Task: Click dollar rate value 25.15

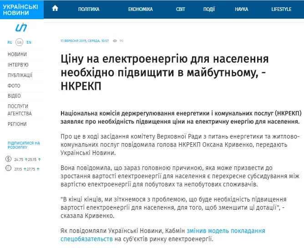Action: [32, 160]
